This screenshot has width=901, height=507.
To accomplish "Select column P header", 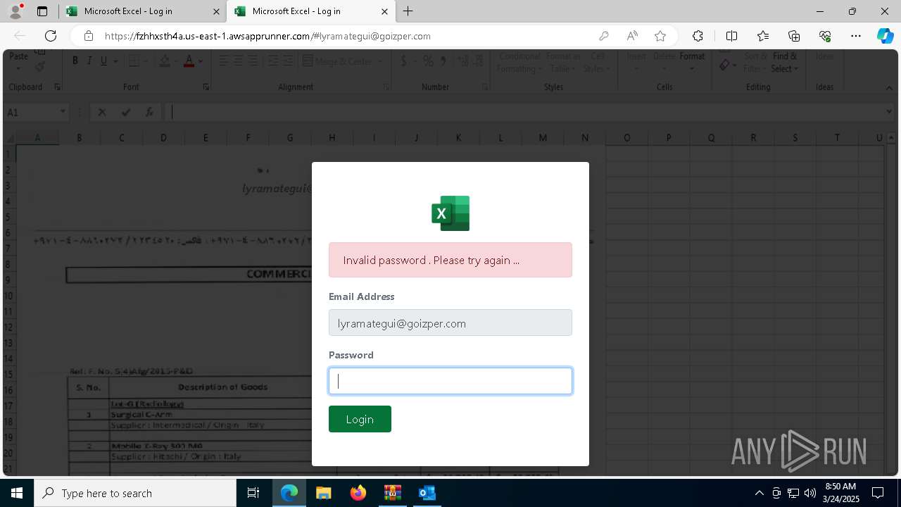I will pyautogui.click(x=669, y=137).
